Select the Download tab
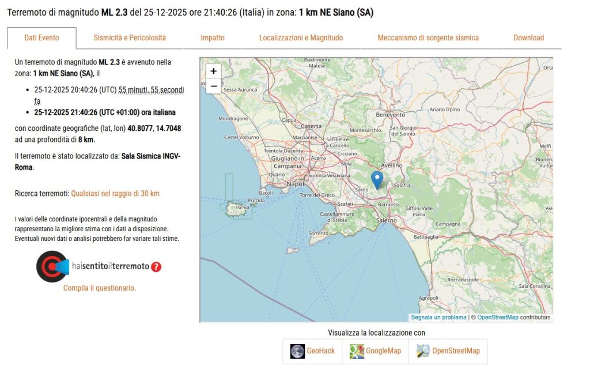The height and width of the screenshot is (369, 590). [x=528, y=38]
